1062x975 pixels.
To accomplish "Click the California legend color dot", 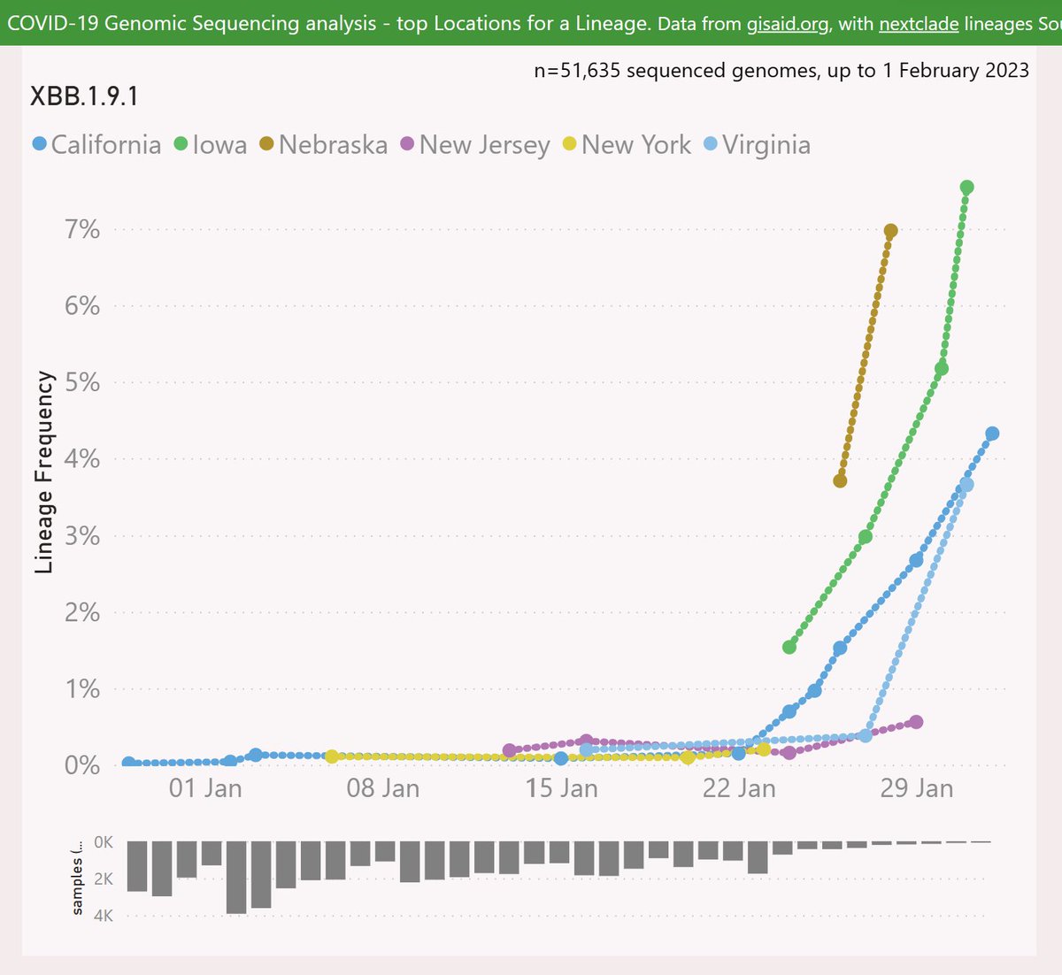I will 39,143.
